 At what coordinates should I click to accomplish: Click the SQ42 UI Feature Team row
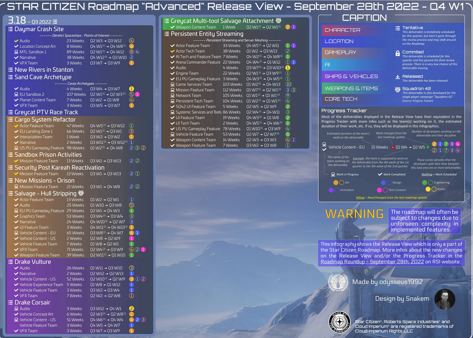[231, 106]
